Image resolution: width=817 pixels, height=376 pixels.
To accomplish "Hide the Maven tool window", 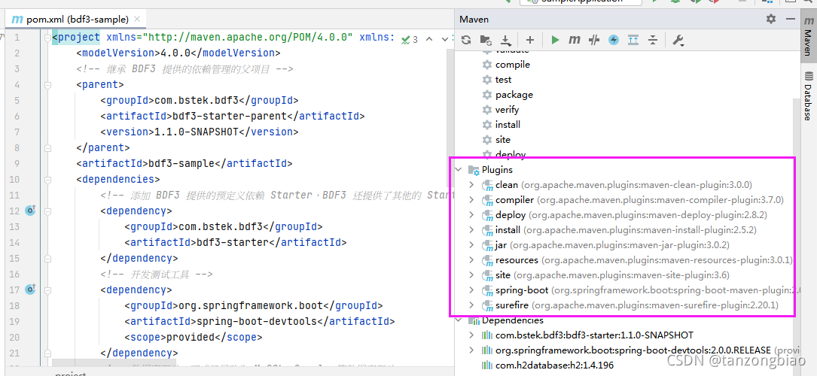I will [791, 20].
